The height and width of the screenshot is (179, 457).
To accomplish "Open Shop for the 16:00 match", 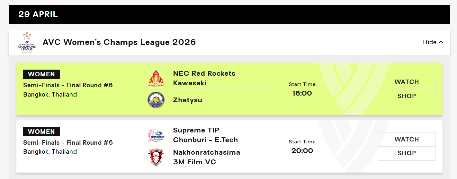I will [407, 96].
